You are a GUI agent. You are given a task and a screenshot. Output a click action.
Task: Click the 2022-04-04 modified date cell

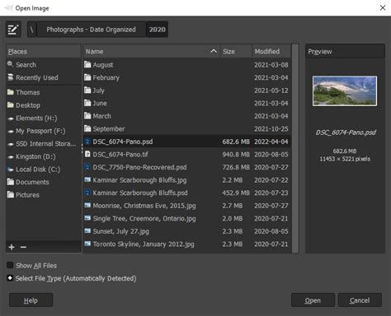coord(271,142)
